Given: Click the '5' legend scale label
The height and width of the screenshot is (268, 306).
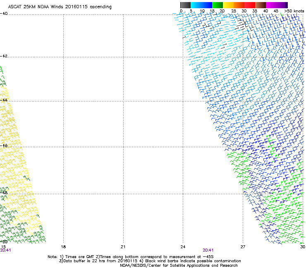Looking at the screenshot, I should point(191,11).
